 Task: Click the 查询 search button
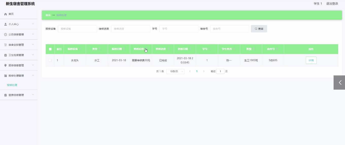click(259, 29)
